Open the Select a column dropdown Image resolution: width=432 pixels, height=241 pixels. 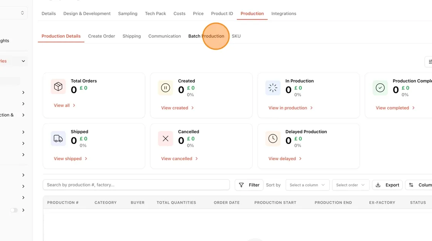point(307,185)
